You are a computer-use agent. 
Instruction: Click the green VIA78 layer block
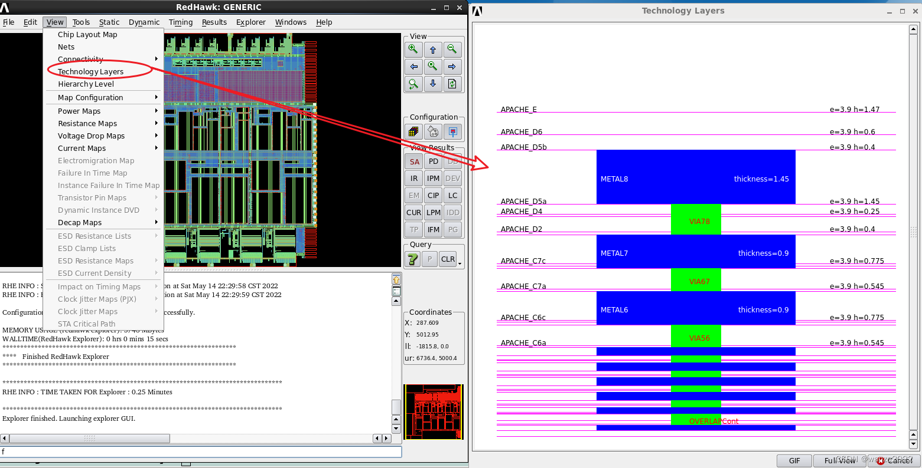696,219
